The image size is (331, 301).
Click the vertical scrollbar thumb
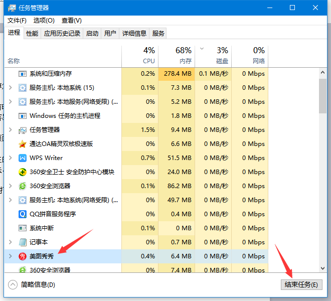[322, 96]
